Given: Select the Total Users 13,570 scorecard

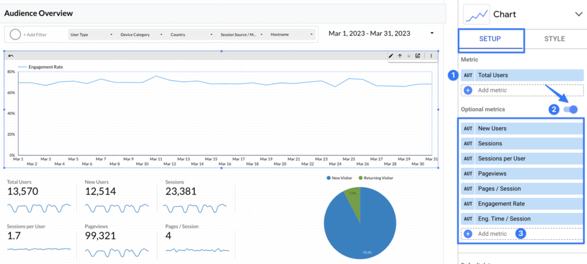Looking at the screenshot, I should coord(40,196).
